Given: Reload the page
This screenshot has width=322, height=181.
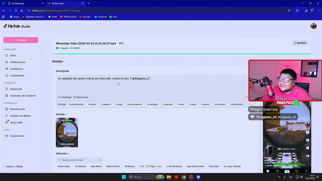Looking at the screenshot, I should click(16, 11).
